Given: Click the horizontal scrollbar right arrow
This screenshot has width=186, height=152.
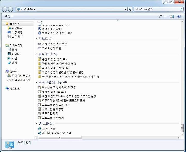Looking at the screenshot, I should (179, 137).
